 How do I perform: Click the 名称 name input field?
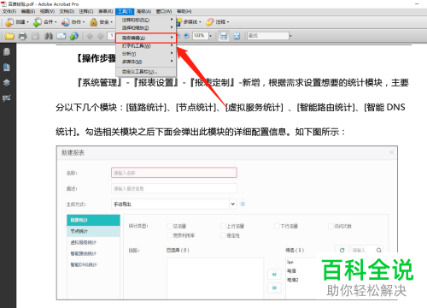(174, 173)
